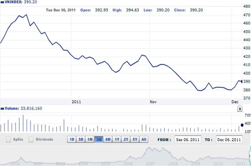Click the Dec axis label
The height and width of the screenshot is (166, 251).
[235, 102]
